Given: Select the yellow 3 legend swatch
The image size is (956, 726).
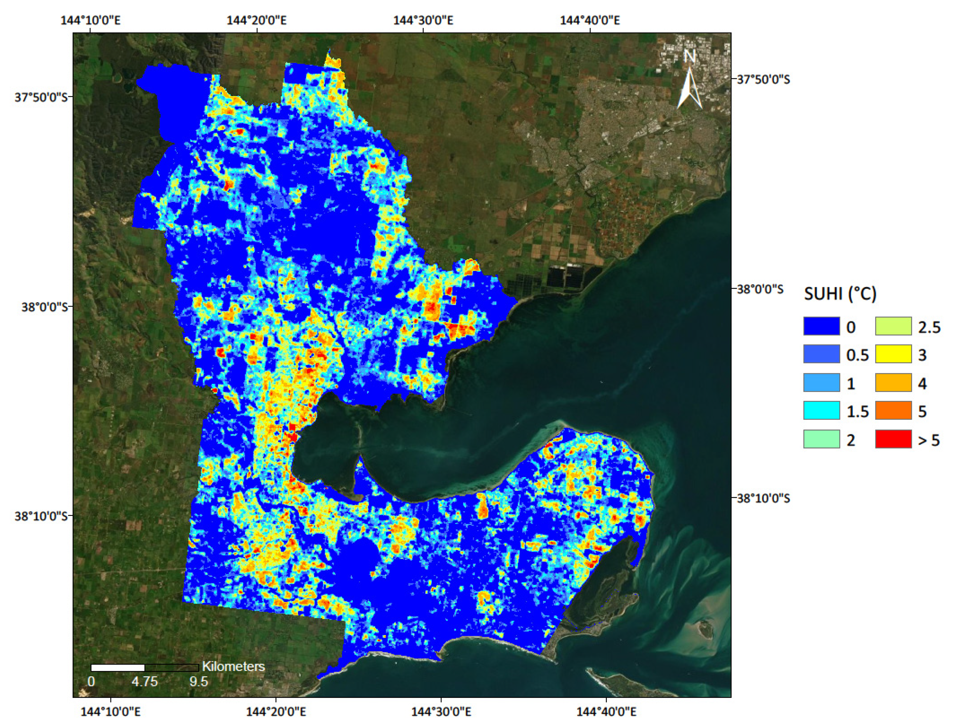Looking at the screenshot, I should pos(893,354).
